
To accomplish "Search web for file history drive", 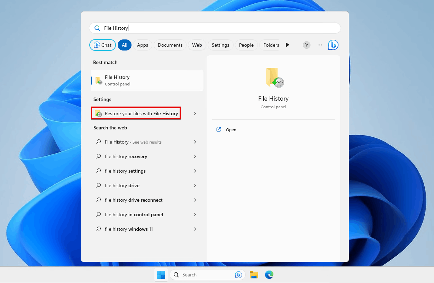I will point(122,185).
